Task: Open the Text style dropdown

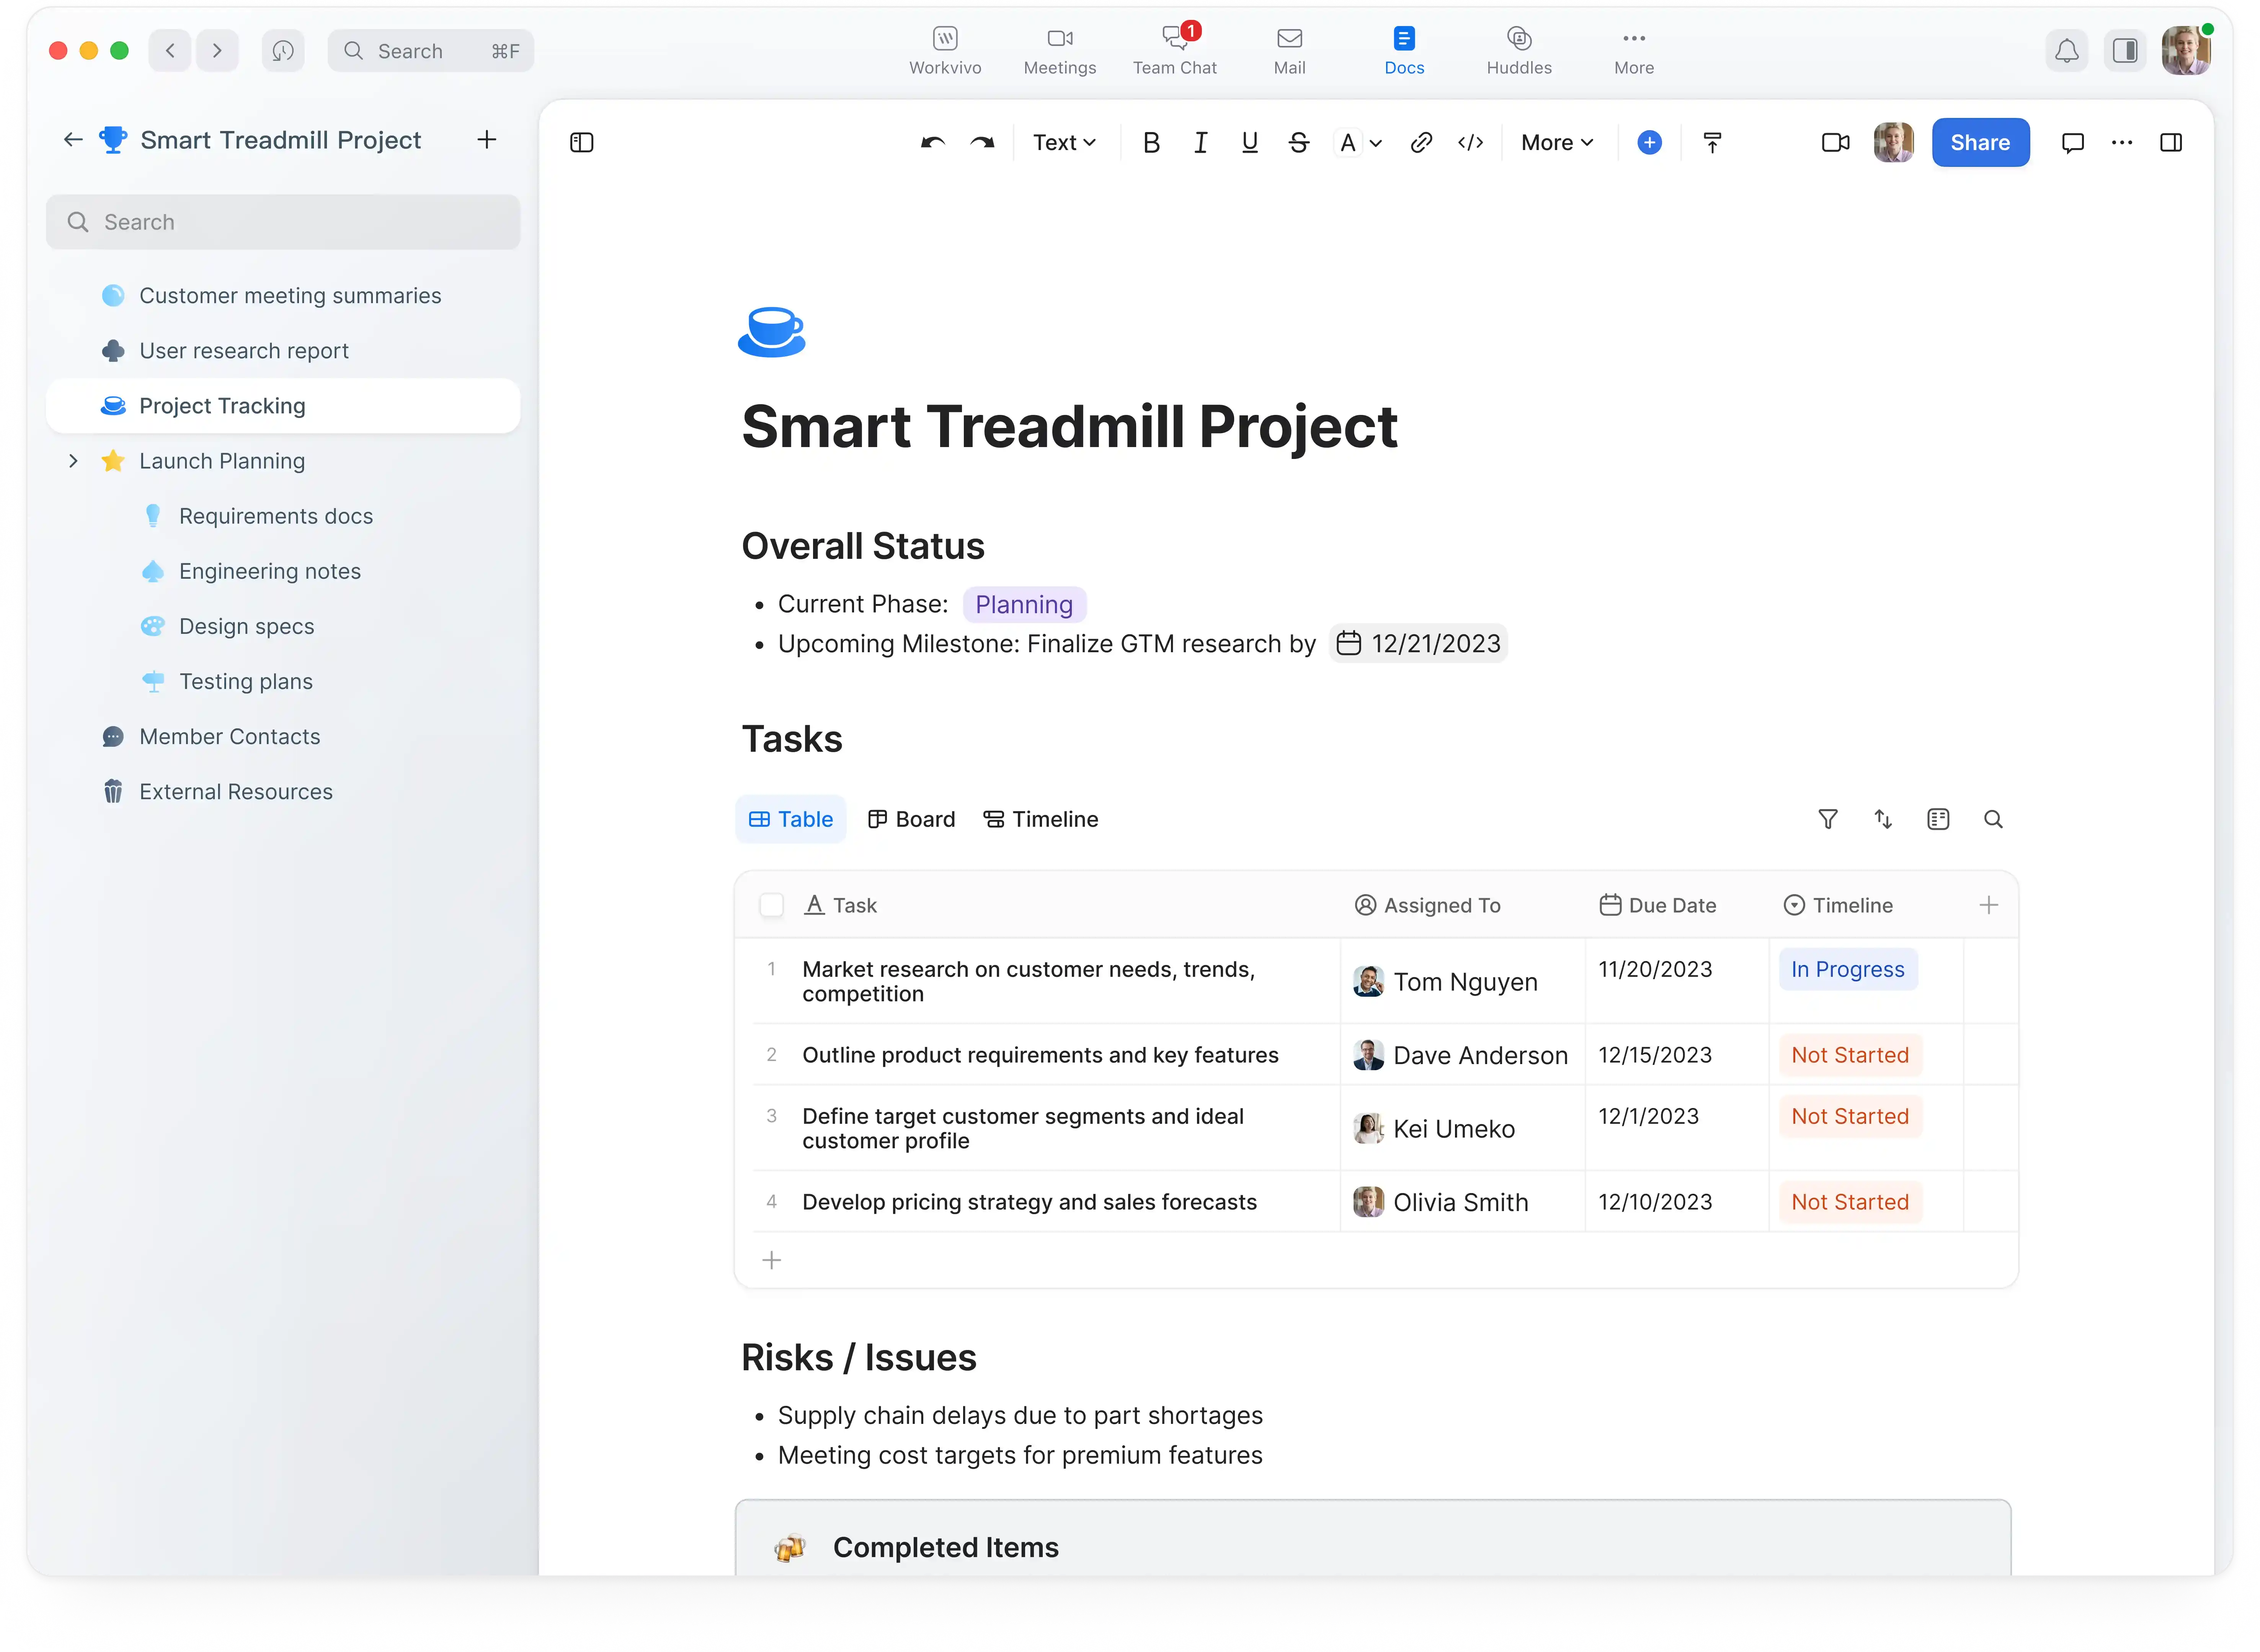Action: tap(1064, 142)
